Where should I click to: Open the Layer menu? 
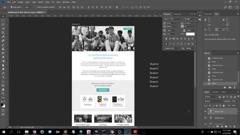point(27,2)
